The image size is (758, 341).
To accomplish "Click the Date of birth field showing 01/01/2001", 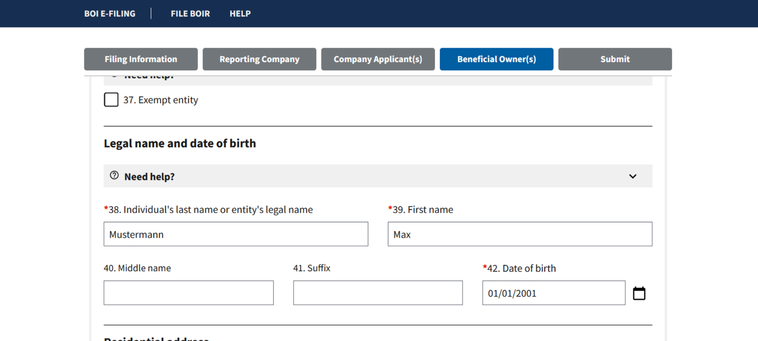I will tap(553, 293).
